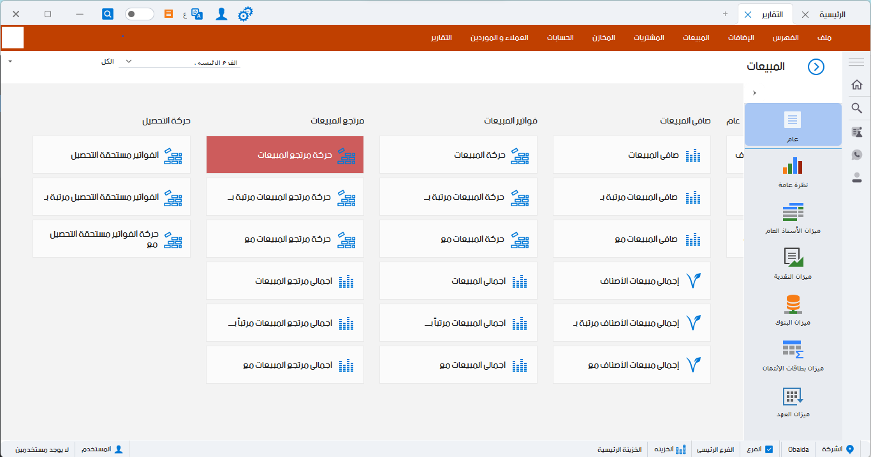Toggle the switch in the title bar
This screenshot has height=457, width=871.
(x=139, y=14)
